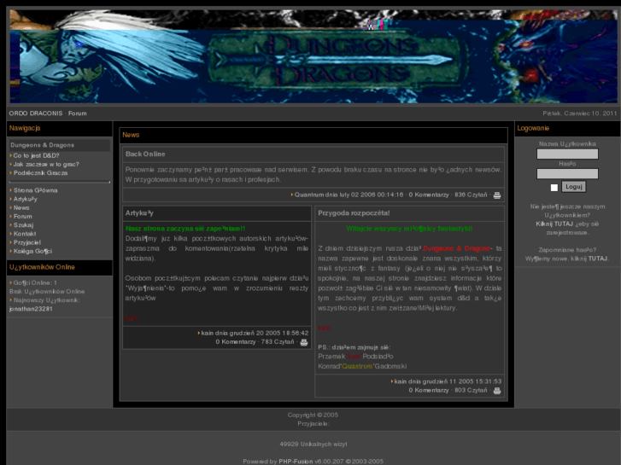Click the '49929 Unikalnych wizyt' counter text
The height and width of the screenshot is (465, 621).
(313, 445)
